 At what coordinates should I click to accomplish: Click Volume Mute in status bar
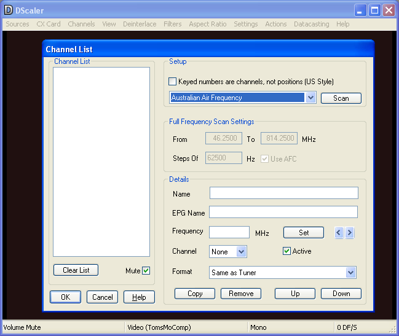[x=22, y=327]
